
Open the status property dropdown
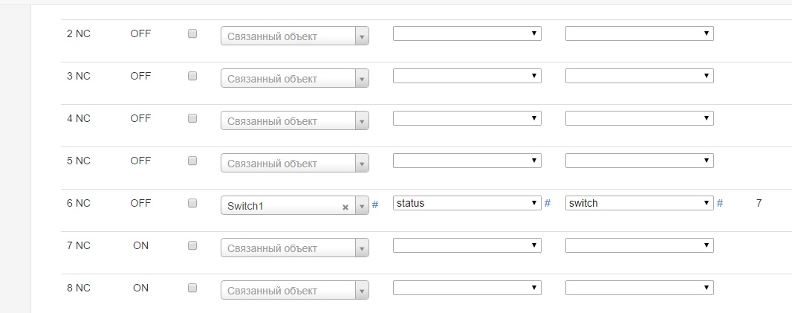[467, 203]
